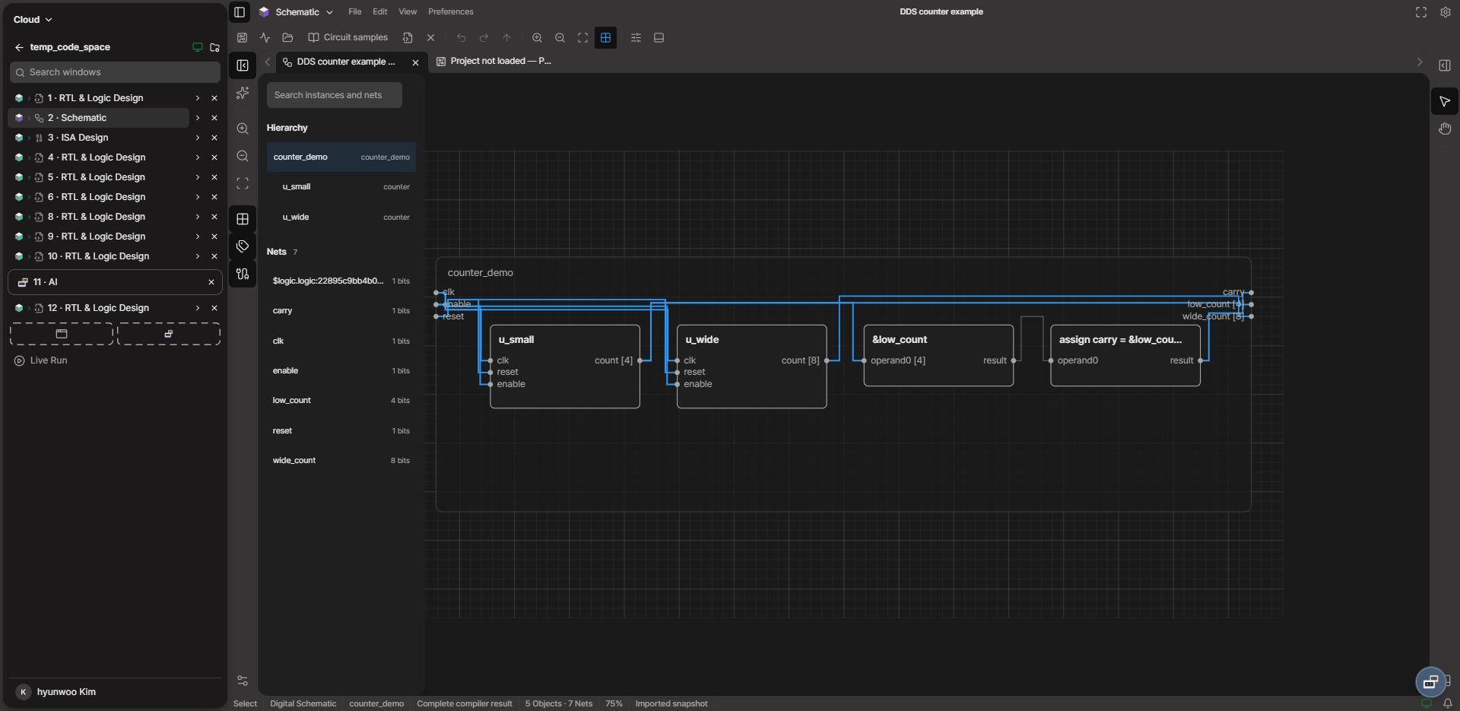Switch to the Project not loaded tab

(494, 61)
